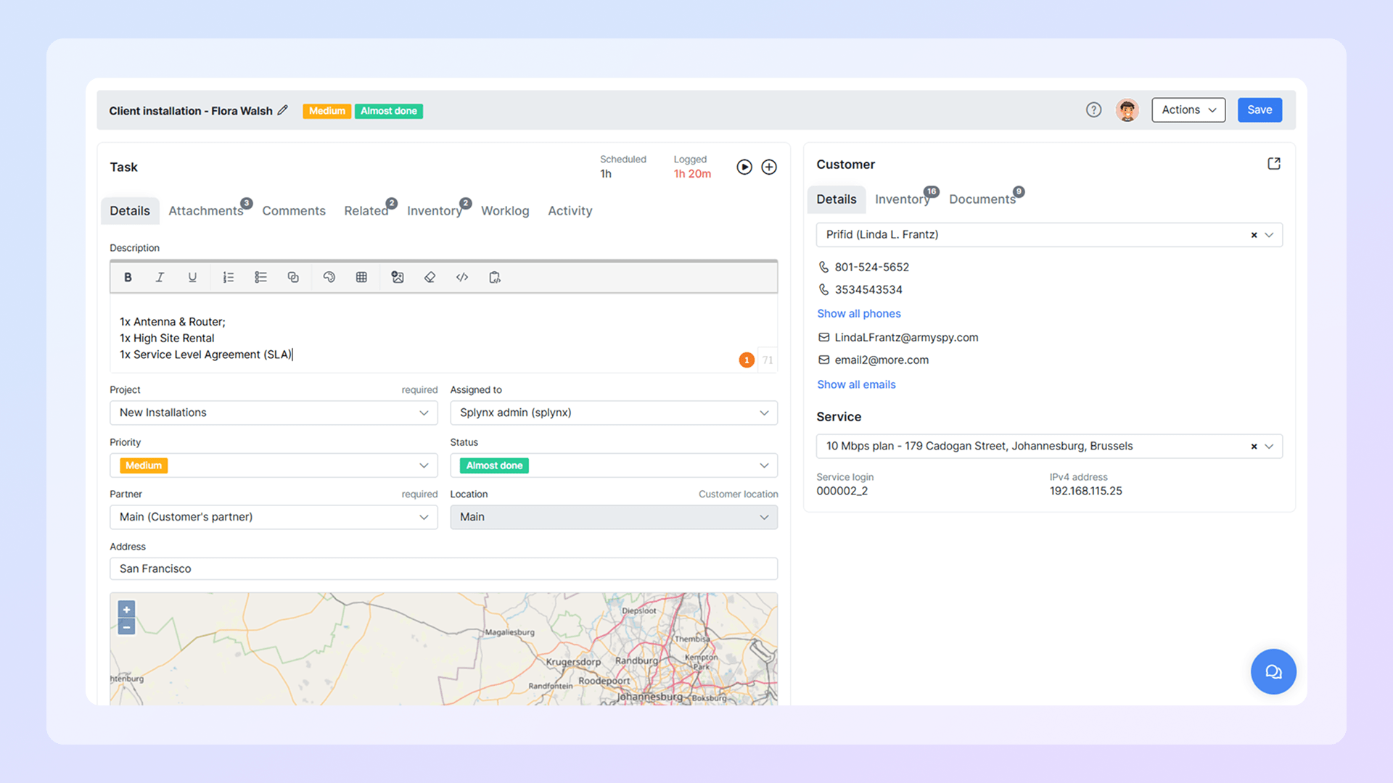The image size is (1393, 783).
Task: Switch to the Worklog tab
Action: pyautogui.click(x=505, y=210)
